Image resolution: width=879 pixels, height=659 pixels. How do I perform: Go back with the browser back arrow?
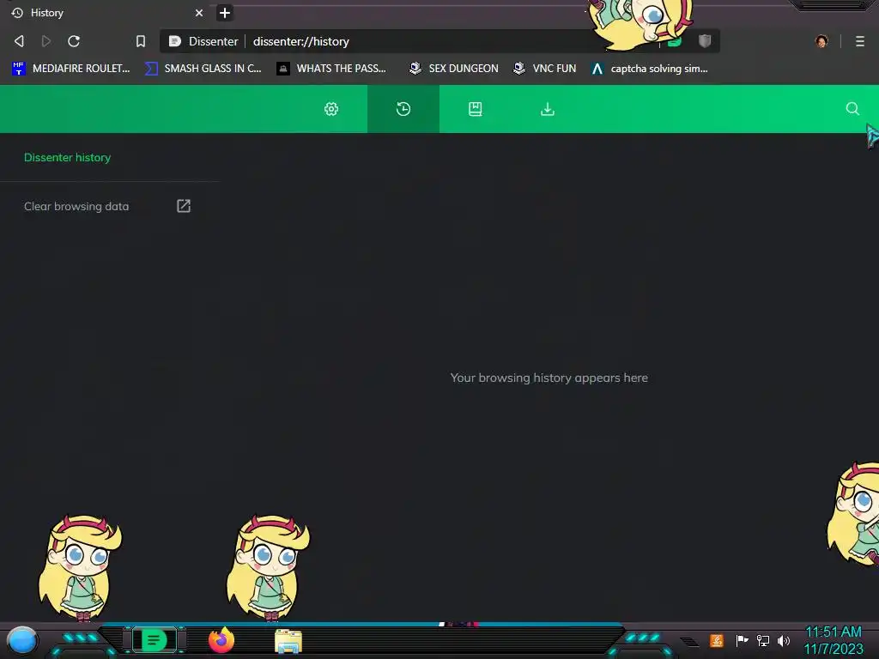19,41
